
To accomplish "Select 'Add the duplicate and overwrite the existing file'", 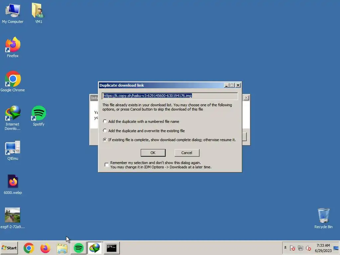I will [144, 131].
